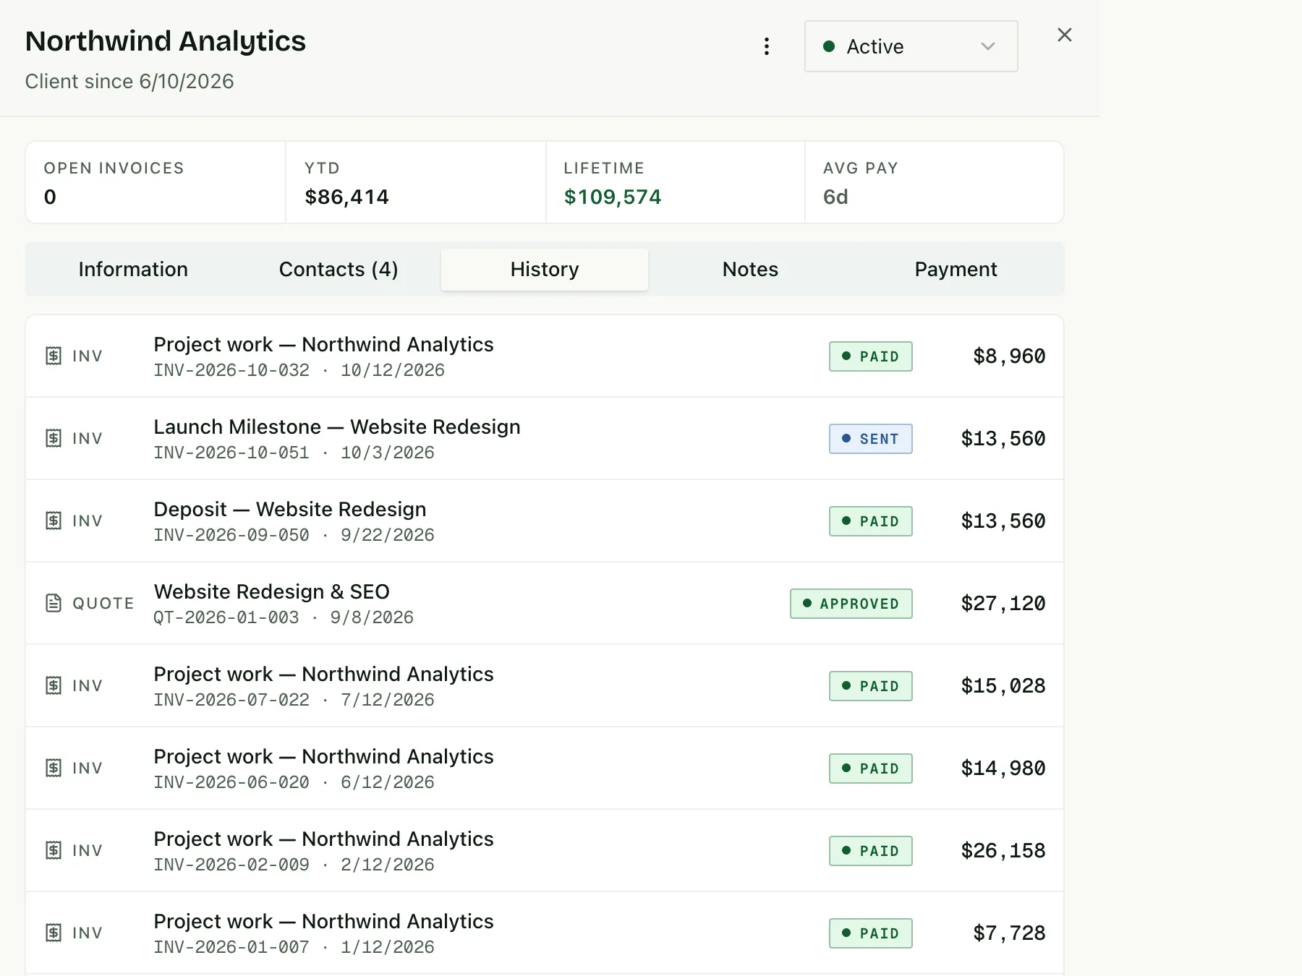The width and height of the screenshot is (1302, 976).
Task: Select the $15,028 invoice amount
Action: pos(1003,686)
